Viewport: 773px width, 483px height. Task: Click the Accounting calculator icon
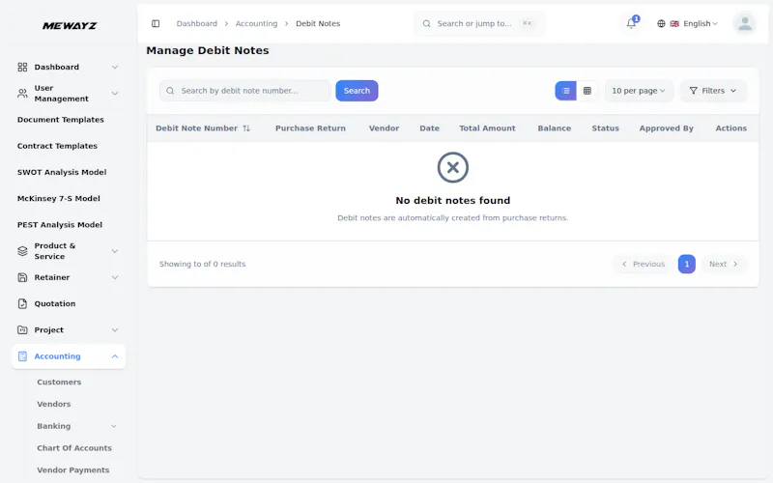point(22,355)
